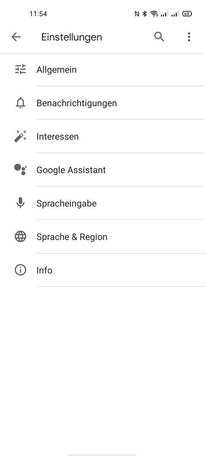Open the Info entry

(x=102, y=270)
